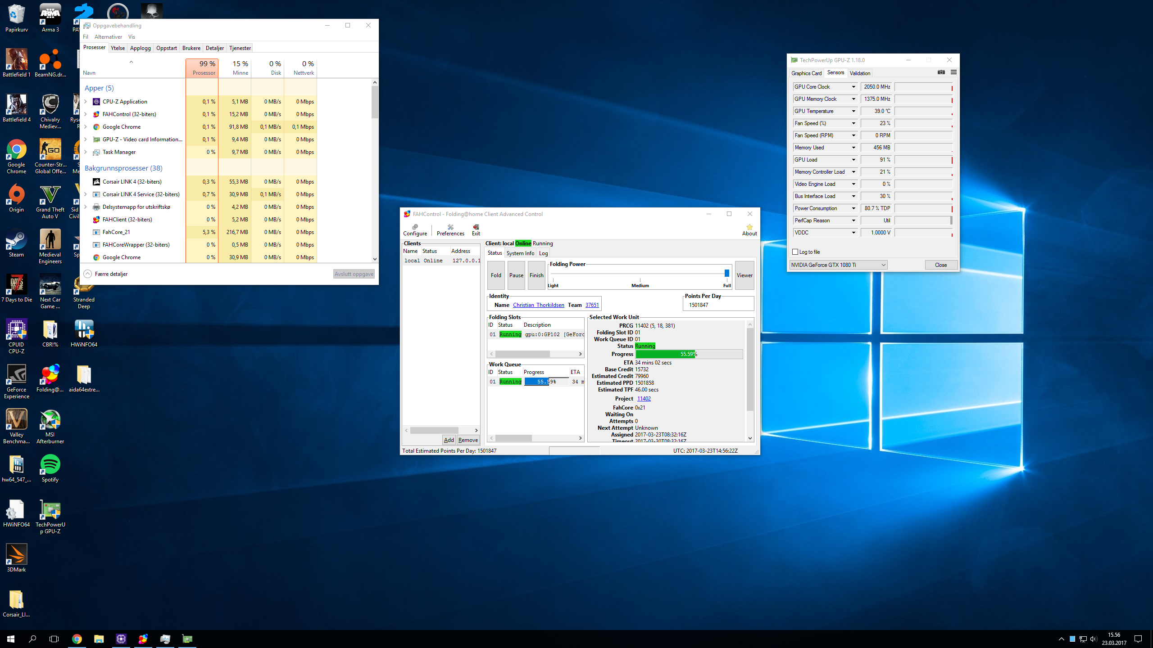1153x648 pixels.
Task: Open the Configure tool in FAHControl
Action: [415, 229]
